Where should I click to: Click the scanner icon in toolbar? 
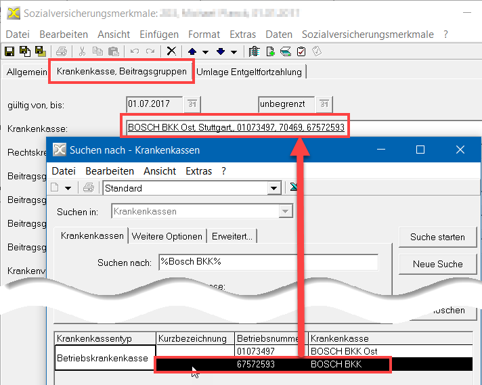tap(286, 51)
